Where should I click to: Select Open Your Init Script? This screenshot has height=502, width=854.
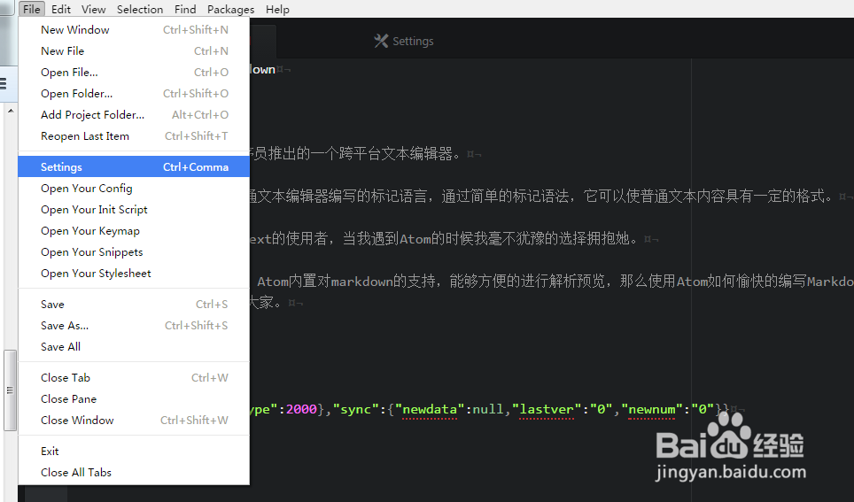(x=134, y=210)
